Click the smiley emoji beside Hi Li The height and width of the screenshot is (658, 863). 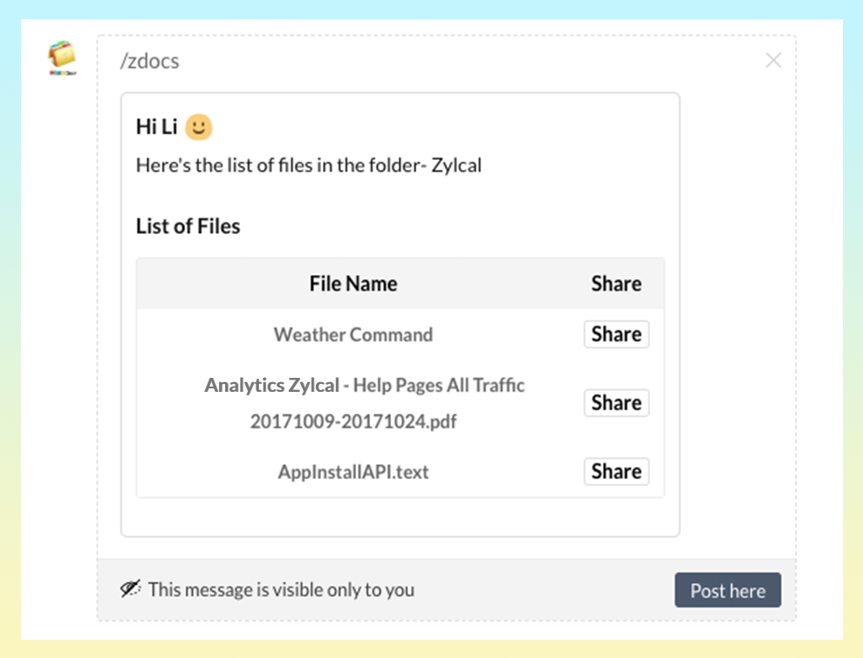point(199,127)
